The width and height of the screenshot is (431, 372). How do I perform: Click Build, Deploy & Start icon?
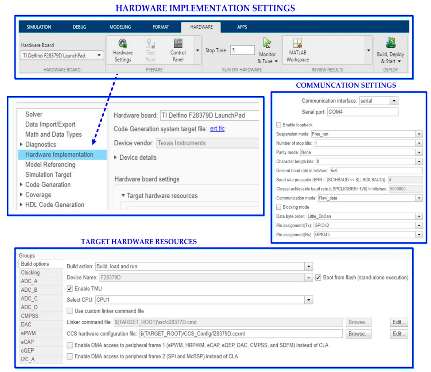point(391,43)
